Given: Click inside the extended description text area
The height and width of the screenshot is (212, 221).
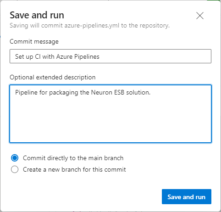Looking at the screenshot, I should click(x=110, y=114).
